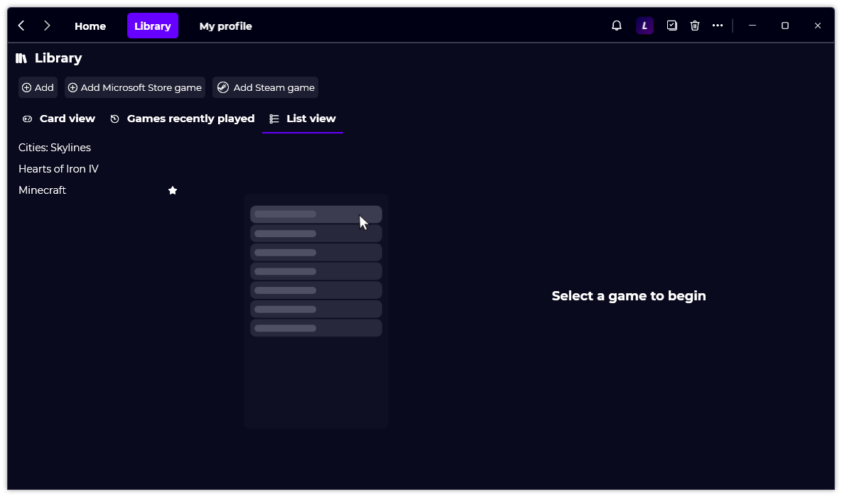Select Cities: Skylines in the list
The width and height of the screenshot is (842, 497).
point(55,148)
